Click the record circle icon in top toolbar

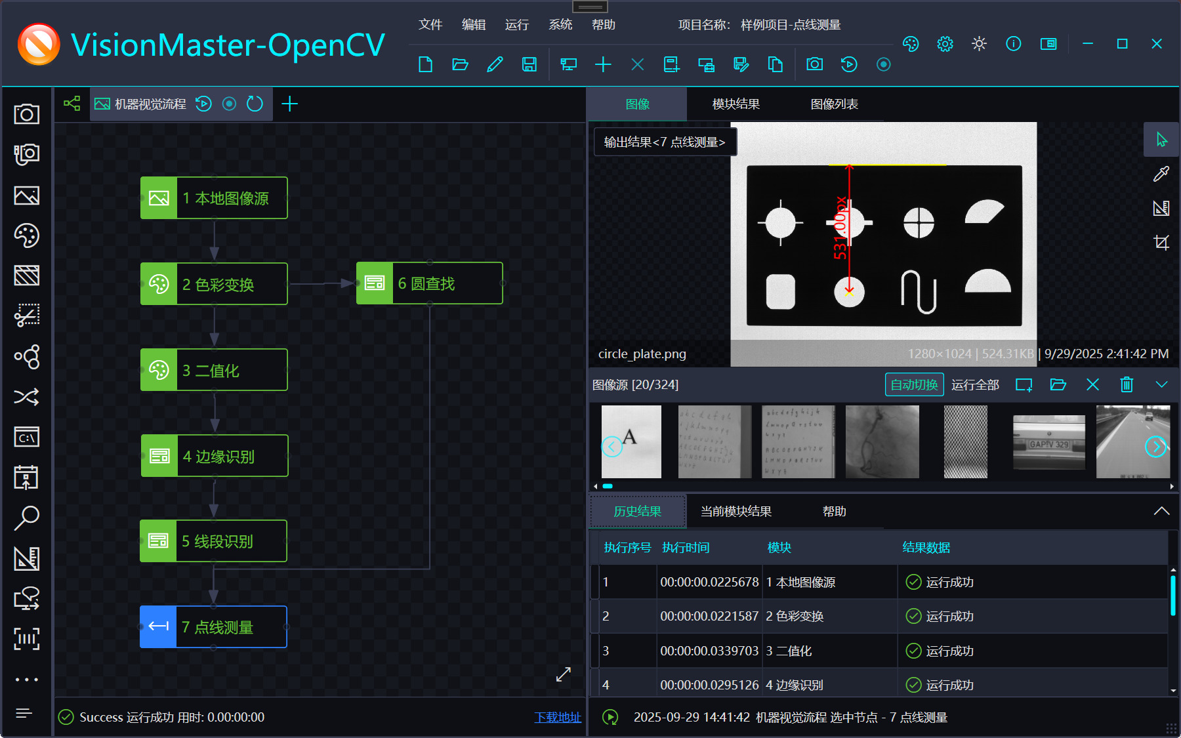(884, 64)
